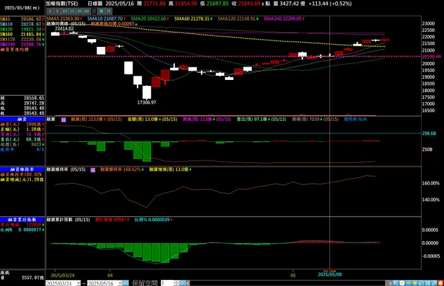The height and width of the screenshot is (286, 444).
Task: Select the 融資維持率 panel header on left
Action: [22, 169]
